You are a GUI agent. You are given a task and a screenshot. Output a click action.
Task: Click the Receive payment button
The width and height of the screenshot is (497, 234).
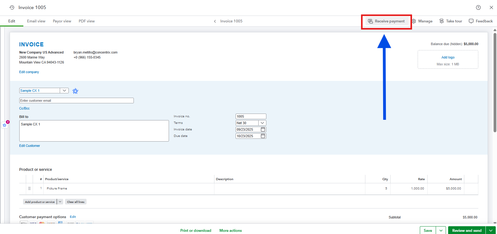[387, 21]
